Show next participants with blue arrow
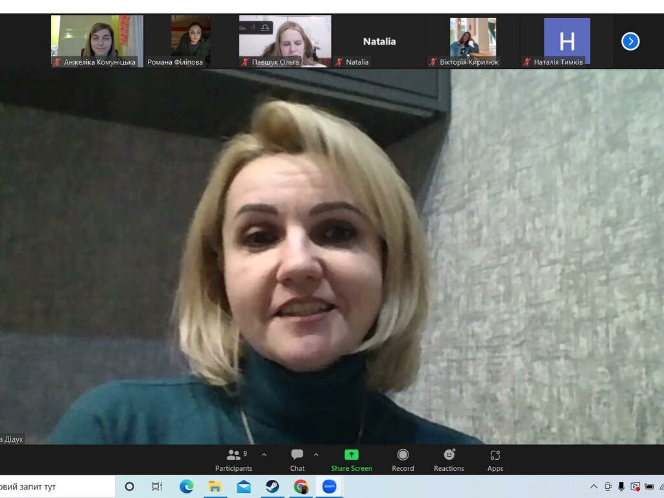 pos(630,41)
